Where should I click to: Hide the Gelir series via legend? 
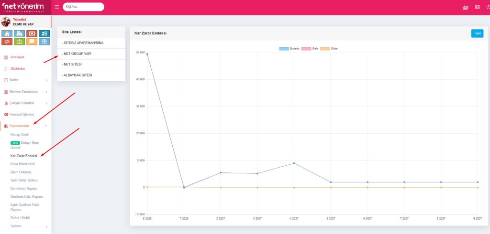click(x=310, y=49)
